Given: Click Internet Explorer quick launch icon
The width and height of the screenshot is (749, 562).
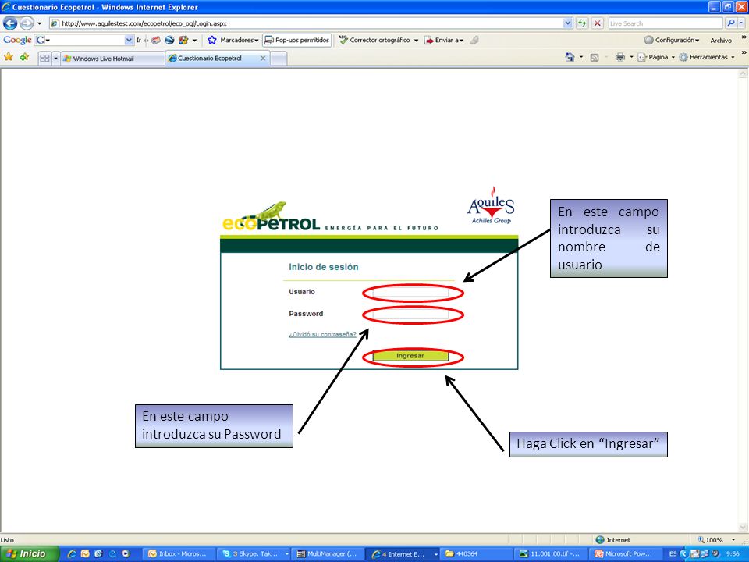Looking at the screenshot, I should click(x=72, y=554).
